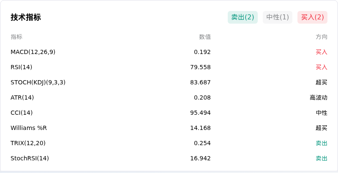Viewport: 338px width, 173px height.
Task: Click the MACD value 0.192
Action: click(202, 52)
